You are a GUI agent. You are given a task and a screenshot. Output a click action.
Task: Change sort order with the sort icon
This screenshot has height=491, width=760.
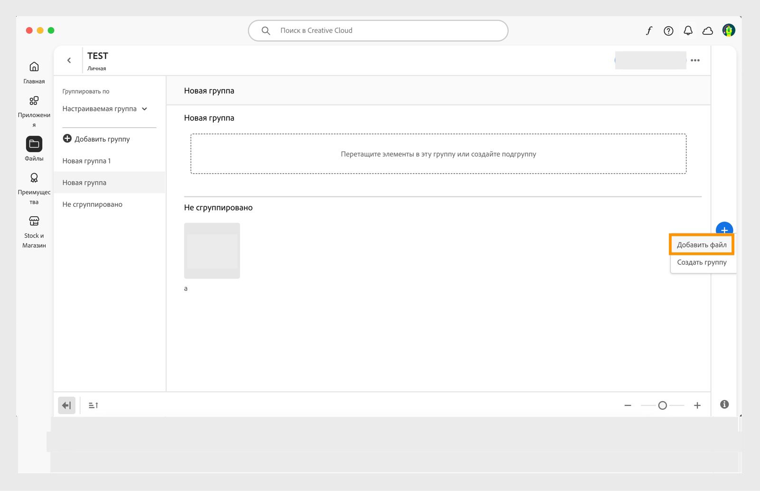pos(94,405)
